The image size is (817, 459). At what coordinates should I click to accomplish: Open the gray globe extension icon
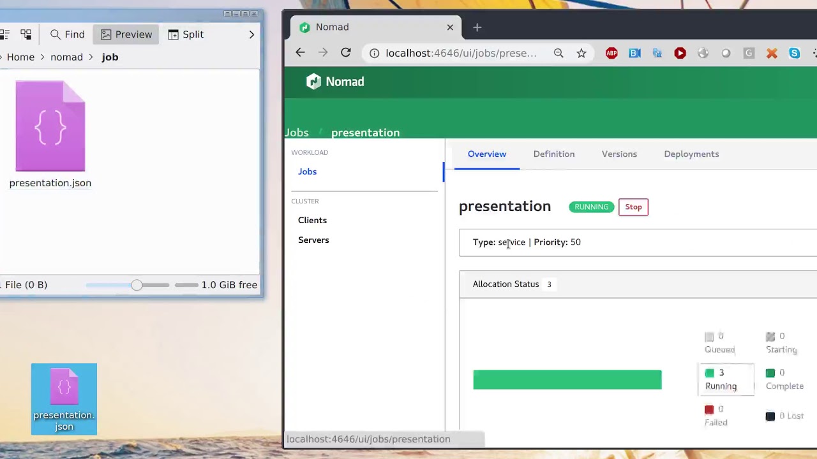pos(703,54)
